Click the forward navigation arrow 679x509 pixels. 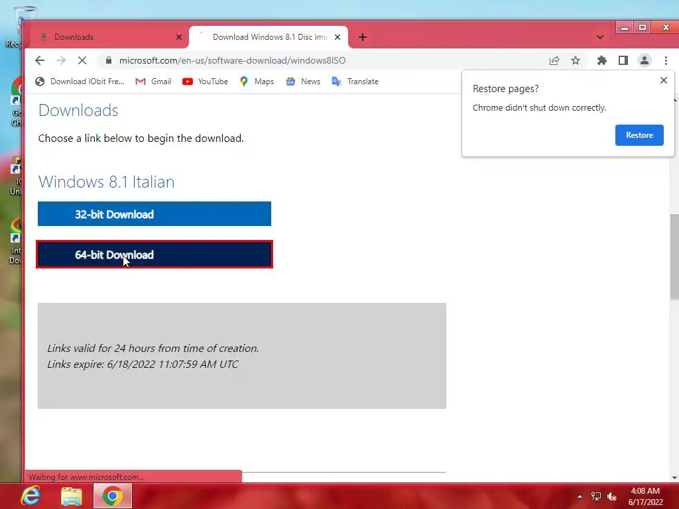tap(61, 60)
